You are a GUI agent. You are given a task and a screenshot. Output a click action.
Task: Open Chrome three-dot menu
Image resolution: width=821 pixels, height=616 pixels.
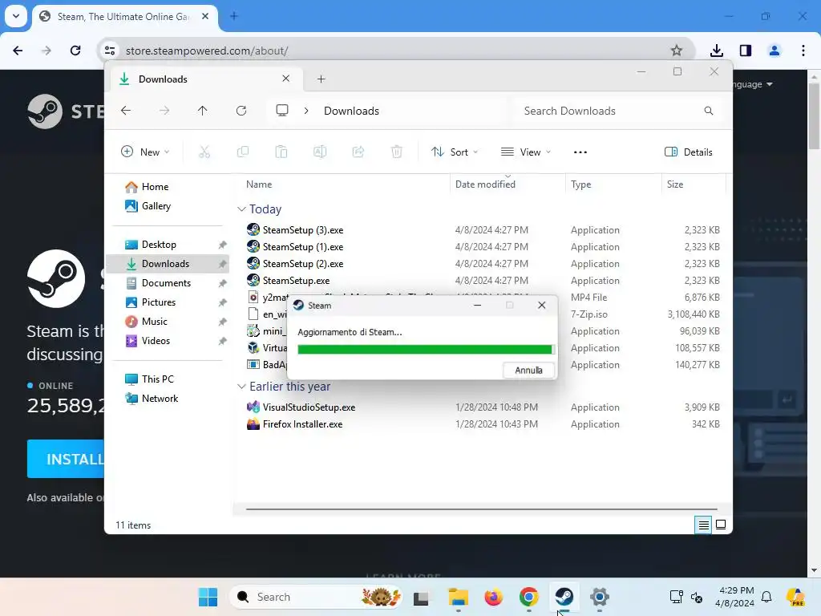803,51
